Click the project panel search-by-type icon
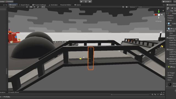 [152, 95]
